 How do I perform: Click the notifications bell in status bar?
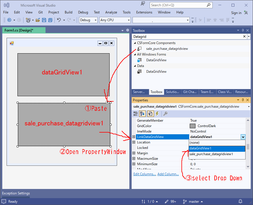[x=240, y=201]
